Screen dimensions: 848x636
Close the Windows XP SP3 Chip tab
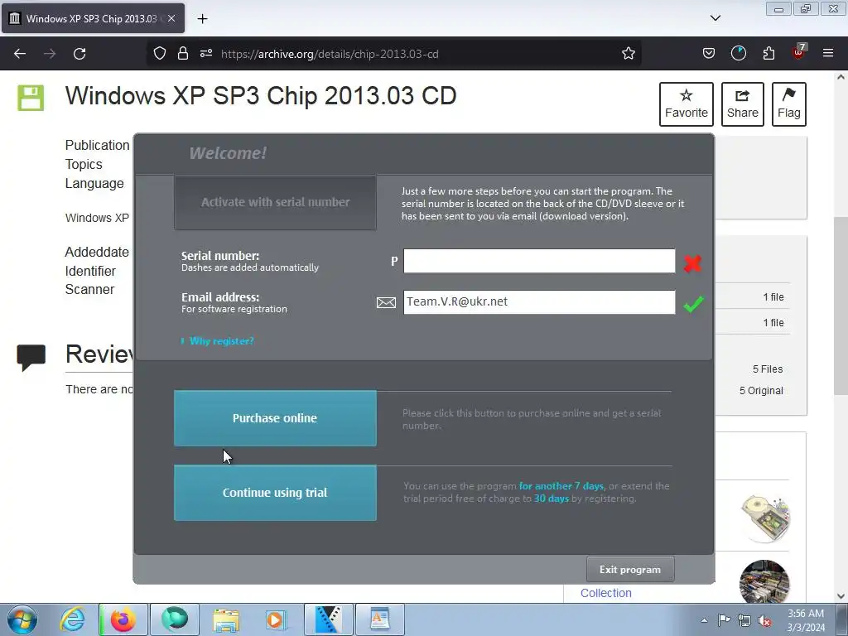(171, 18)
